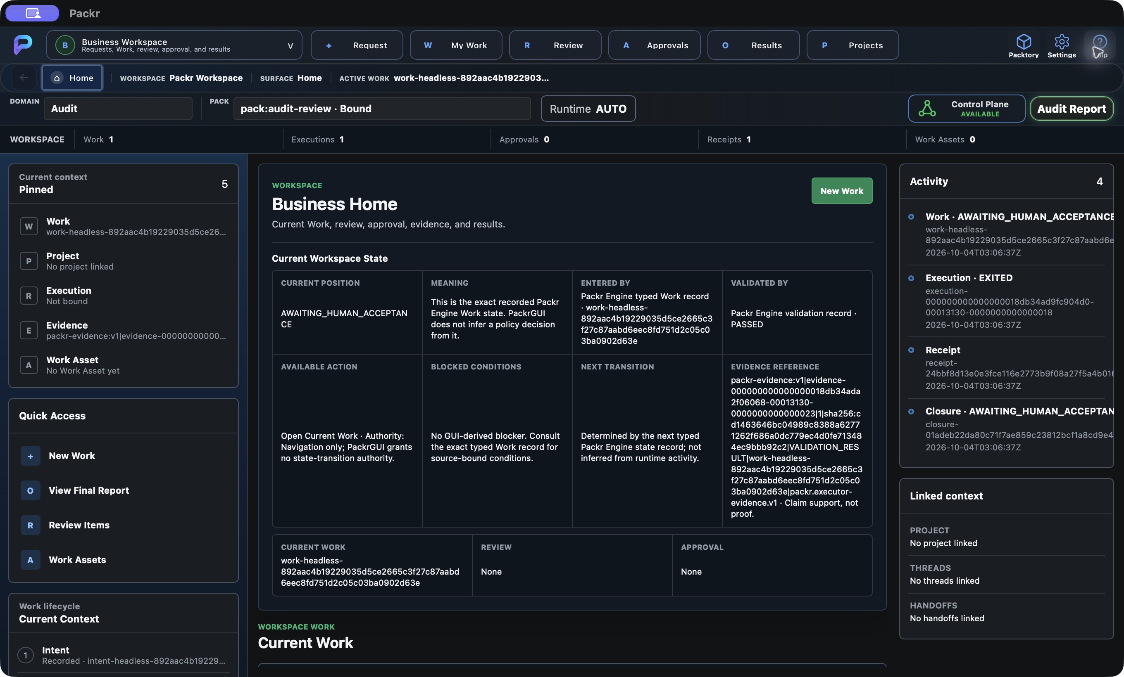Open the Packtory cube icon
Screen dimensions: 1124x677
click(1024, 41)
